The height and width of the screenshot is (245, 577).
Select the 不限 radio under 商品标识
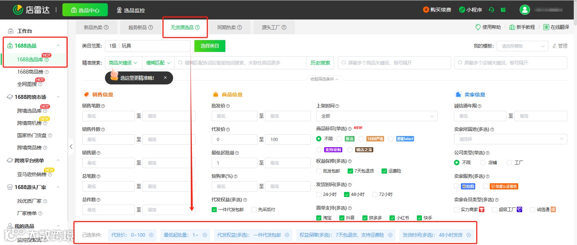[319, 139]
